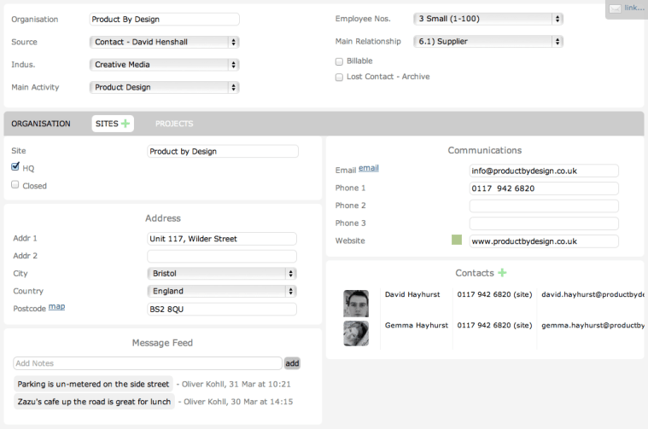The height and width of the screenshot is (429, 648).
Task: Check Lost Contact - Archive box
Action: [x=339, y=77]
